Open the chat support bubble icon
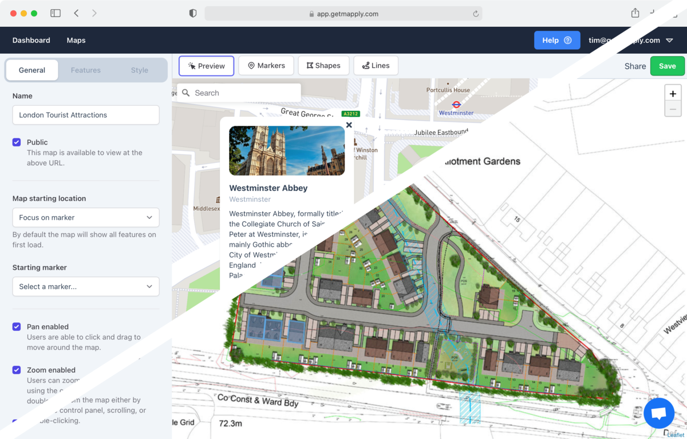This screenshot has width=687, height=439. pyautogui.click(x=659, y=413)
